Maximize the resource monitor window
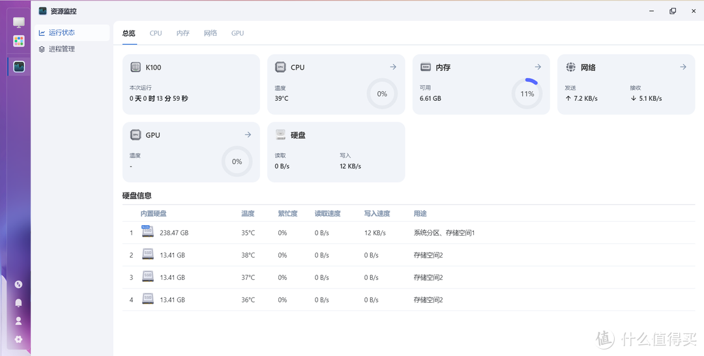Image resolution: width=704 pixels, height=356 pixels. click(673, 11)
